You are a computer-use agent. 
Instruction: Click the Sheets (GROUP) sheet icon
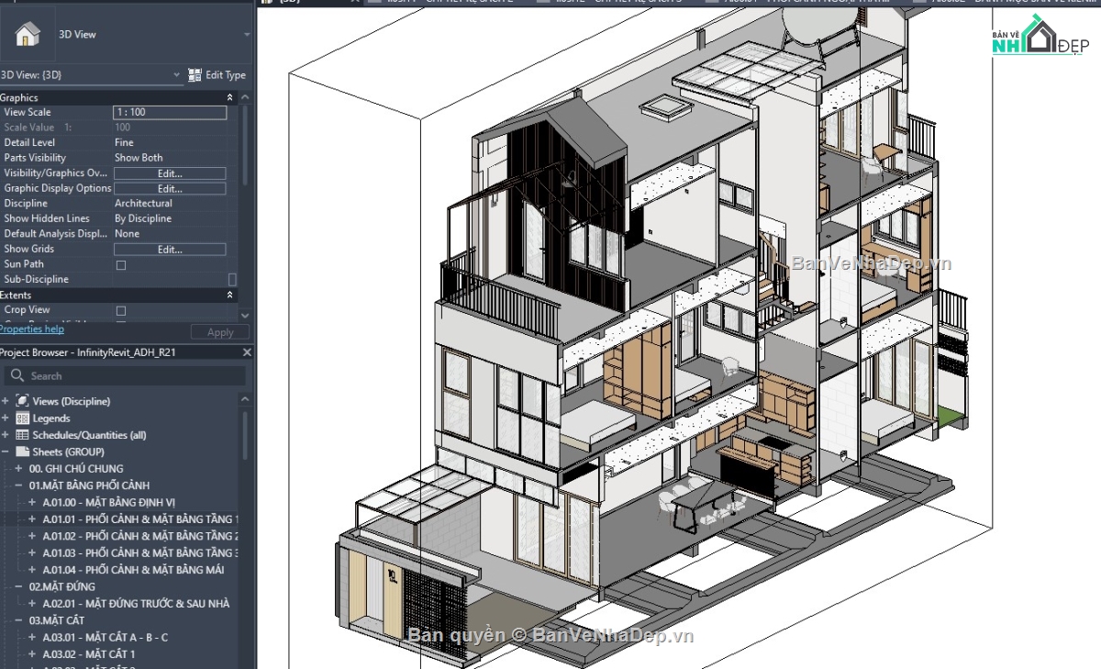tap(23, 452)
